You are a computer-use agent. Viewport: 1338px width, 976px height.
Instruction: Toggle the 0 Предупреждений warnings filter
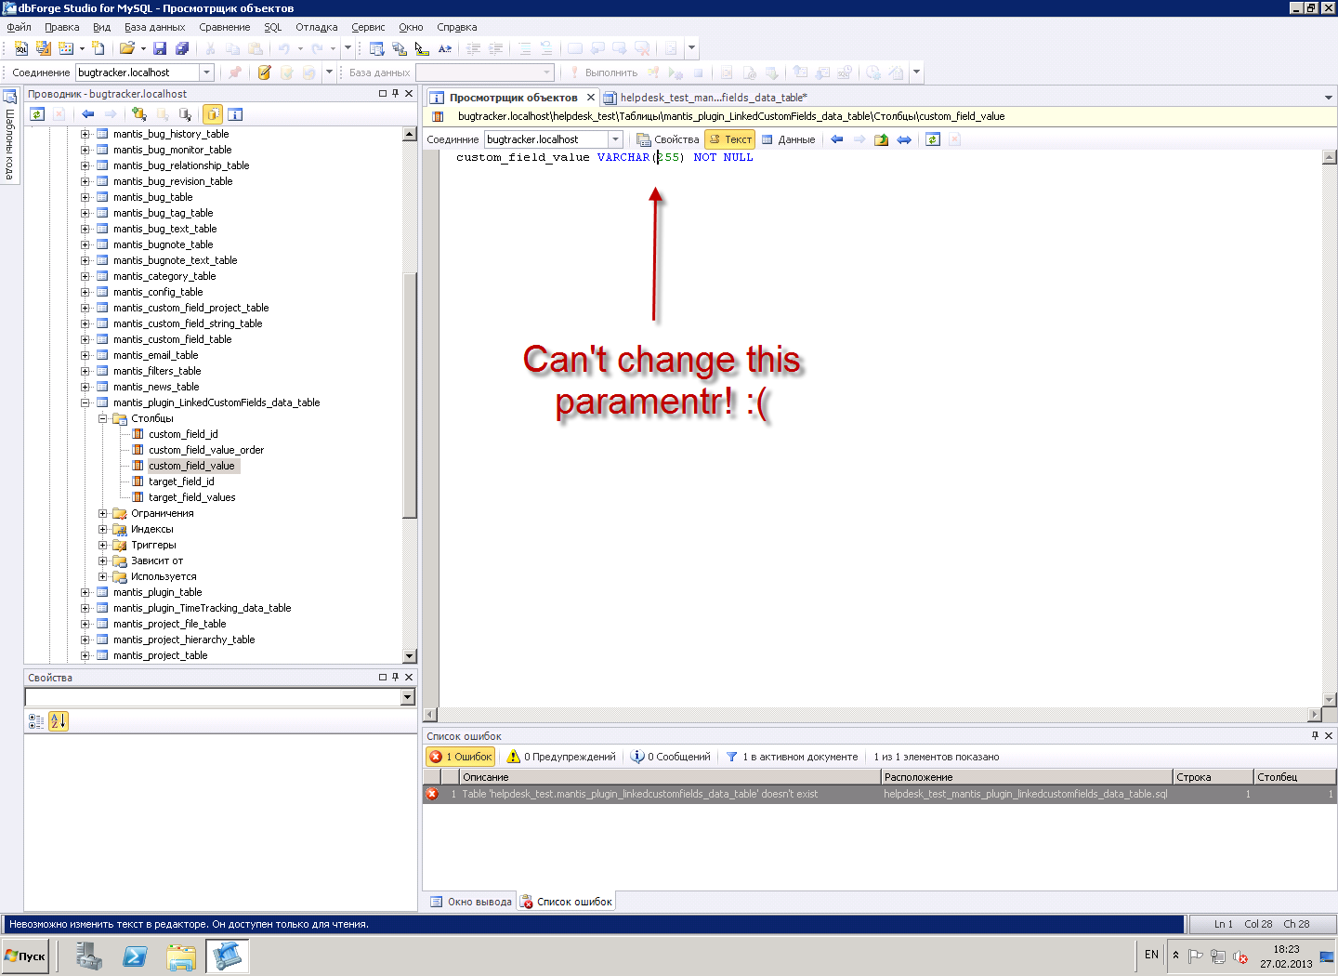pyautogui.click(x=561, y=757)
